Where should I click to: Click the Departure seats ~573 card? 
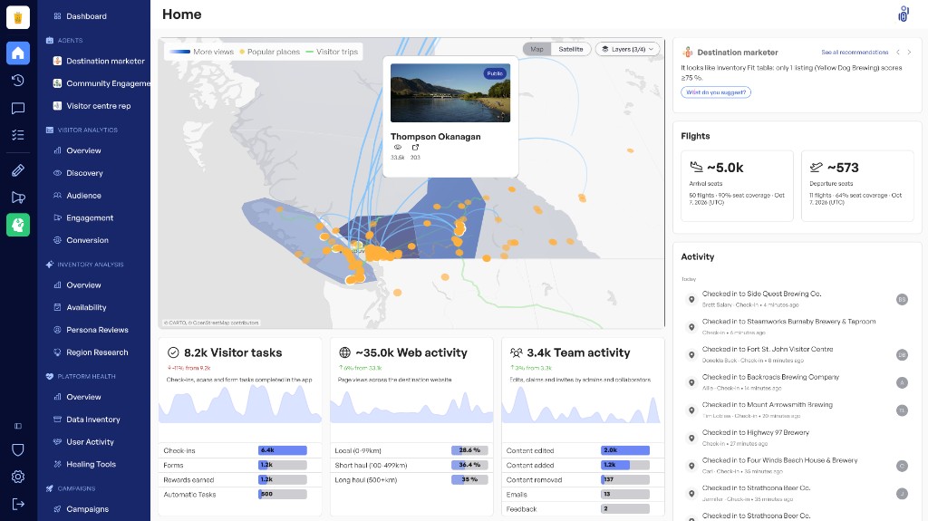click(857, 186)
